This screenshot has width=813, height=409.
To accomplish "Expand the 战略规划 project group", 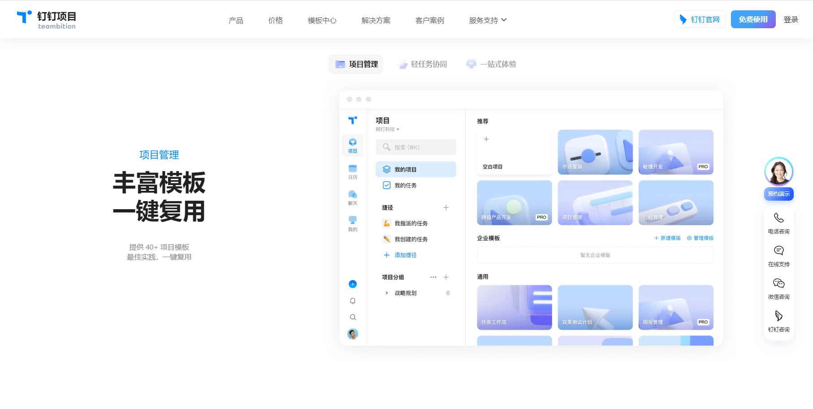I will tap(387, 293).
